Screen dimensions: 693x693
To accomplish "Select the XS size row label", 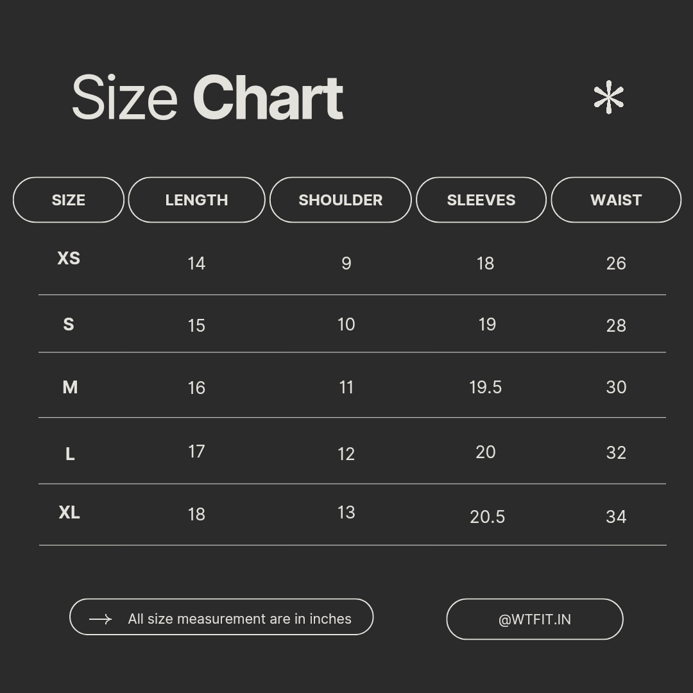I will pos(69,258).
